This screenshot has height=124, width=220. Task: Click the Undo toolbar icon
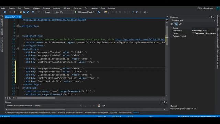33,12
